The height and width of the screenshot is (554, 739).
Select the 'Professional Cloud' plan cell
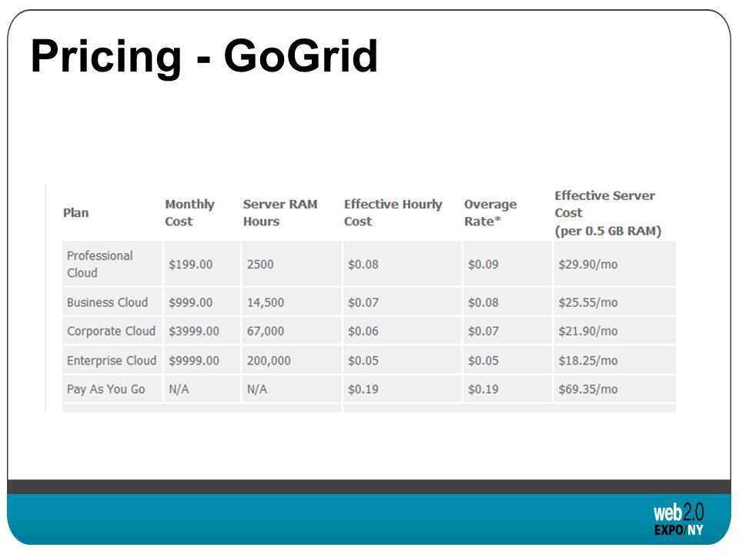click(112, 264)
